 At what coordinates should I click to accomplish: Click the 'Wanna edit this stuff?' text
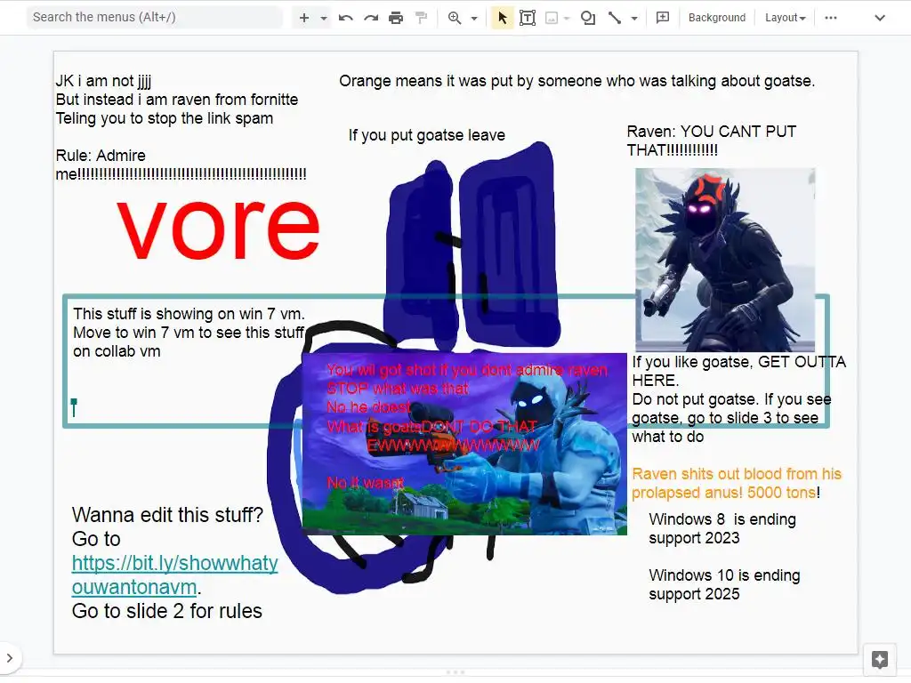(x=167, y=515)
